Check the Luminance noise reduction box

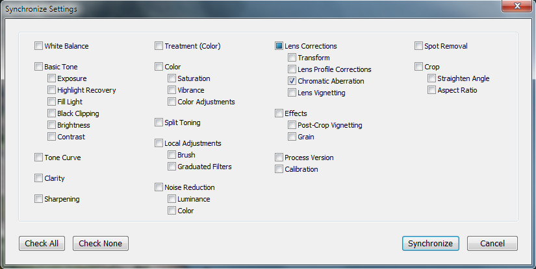[172, 198]
